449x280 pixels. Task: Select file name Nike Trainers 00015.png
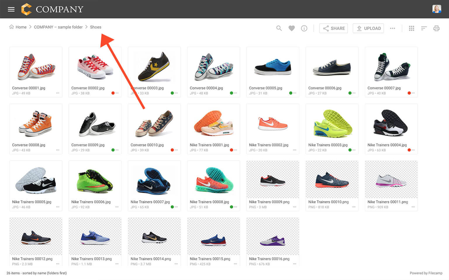[x=210, y=259]
